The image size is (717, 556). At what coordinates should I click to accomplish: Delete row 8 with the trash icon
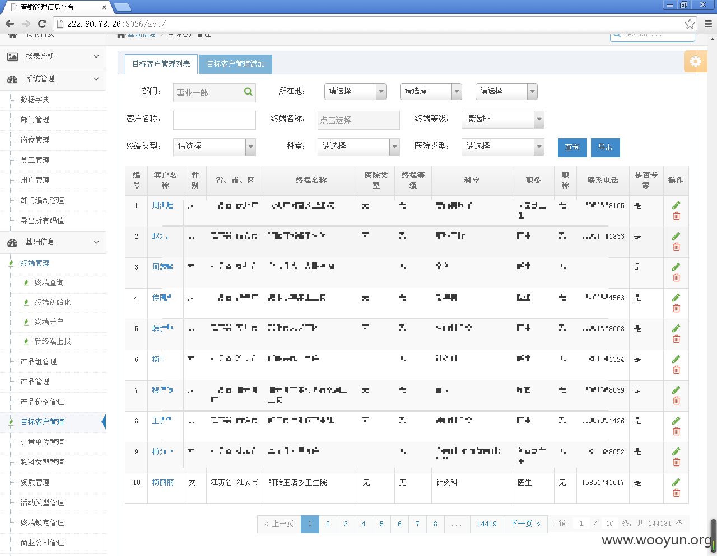pos(676,431)
